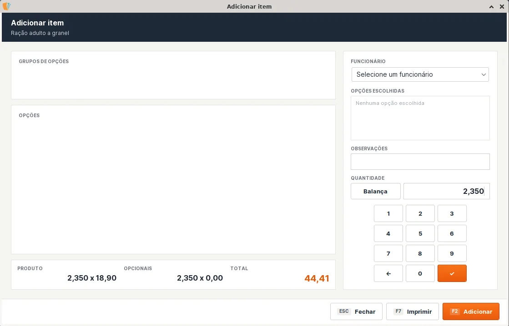Screen dimensions: 509x326
Task: Tap keypad digit 6
Action: [452, 234]
